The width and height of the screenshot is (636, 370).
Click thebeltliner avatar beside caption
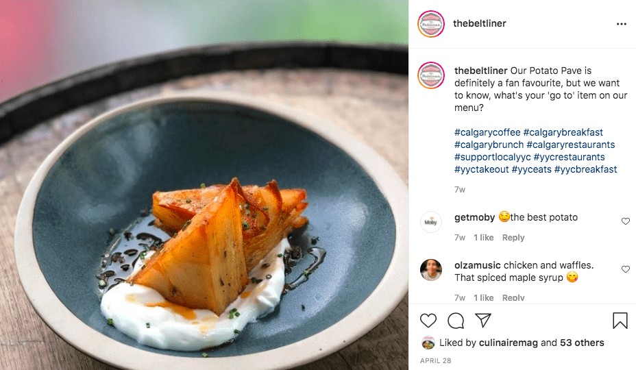click(431, 75)
